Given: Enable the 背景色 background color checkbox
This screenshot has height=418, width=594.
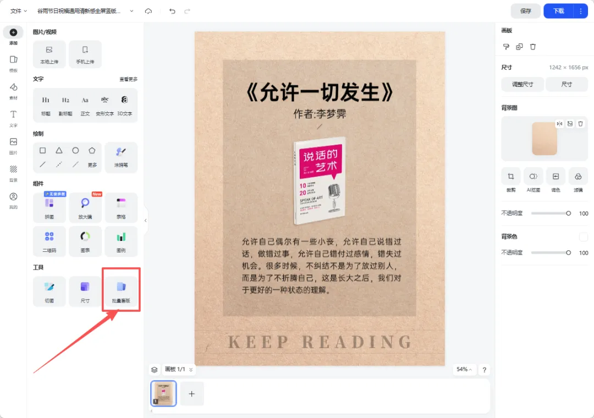Looking at the screenshot, I should [x=585, y=236].
